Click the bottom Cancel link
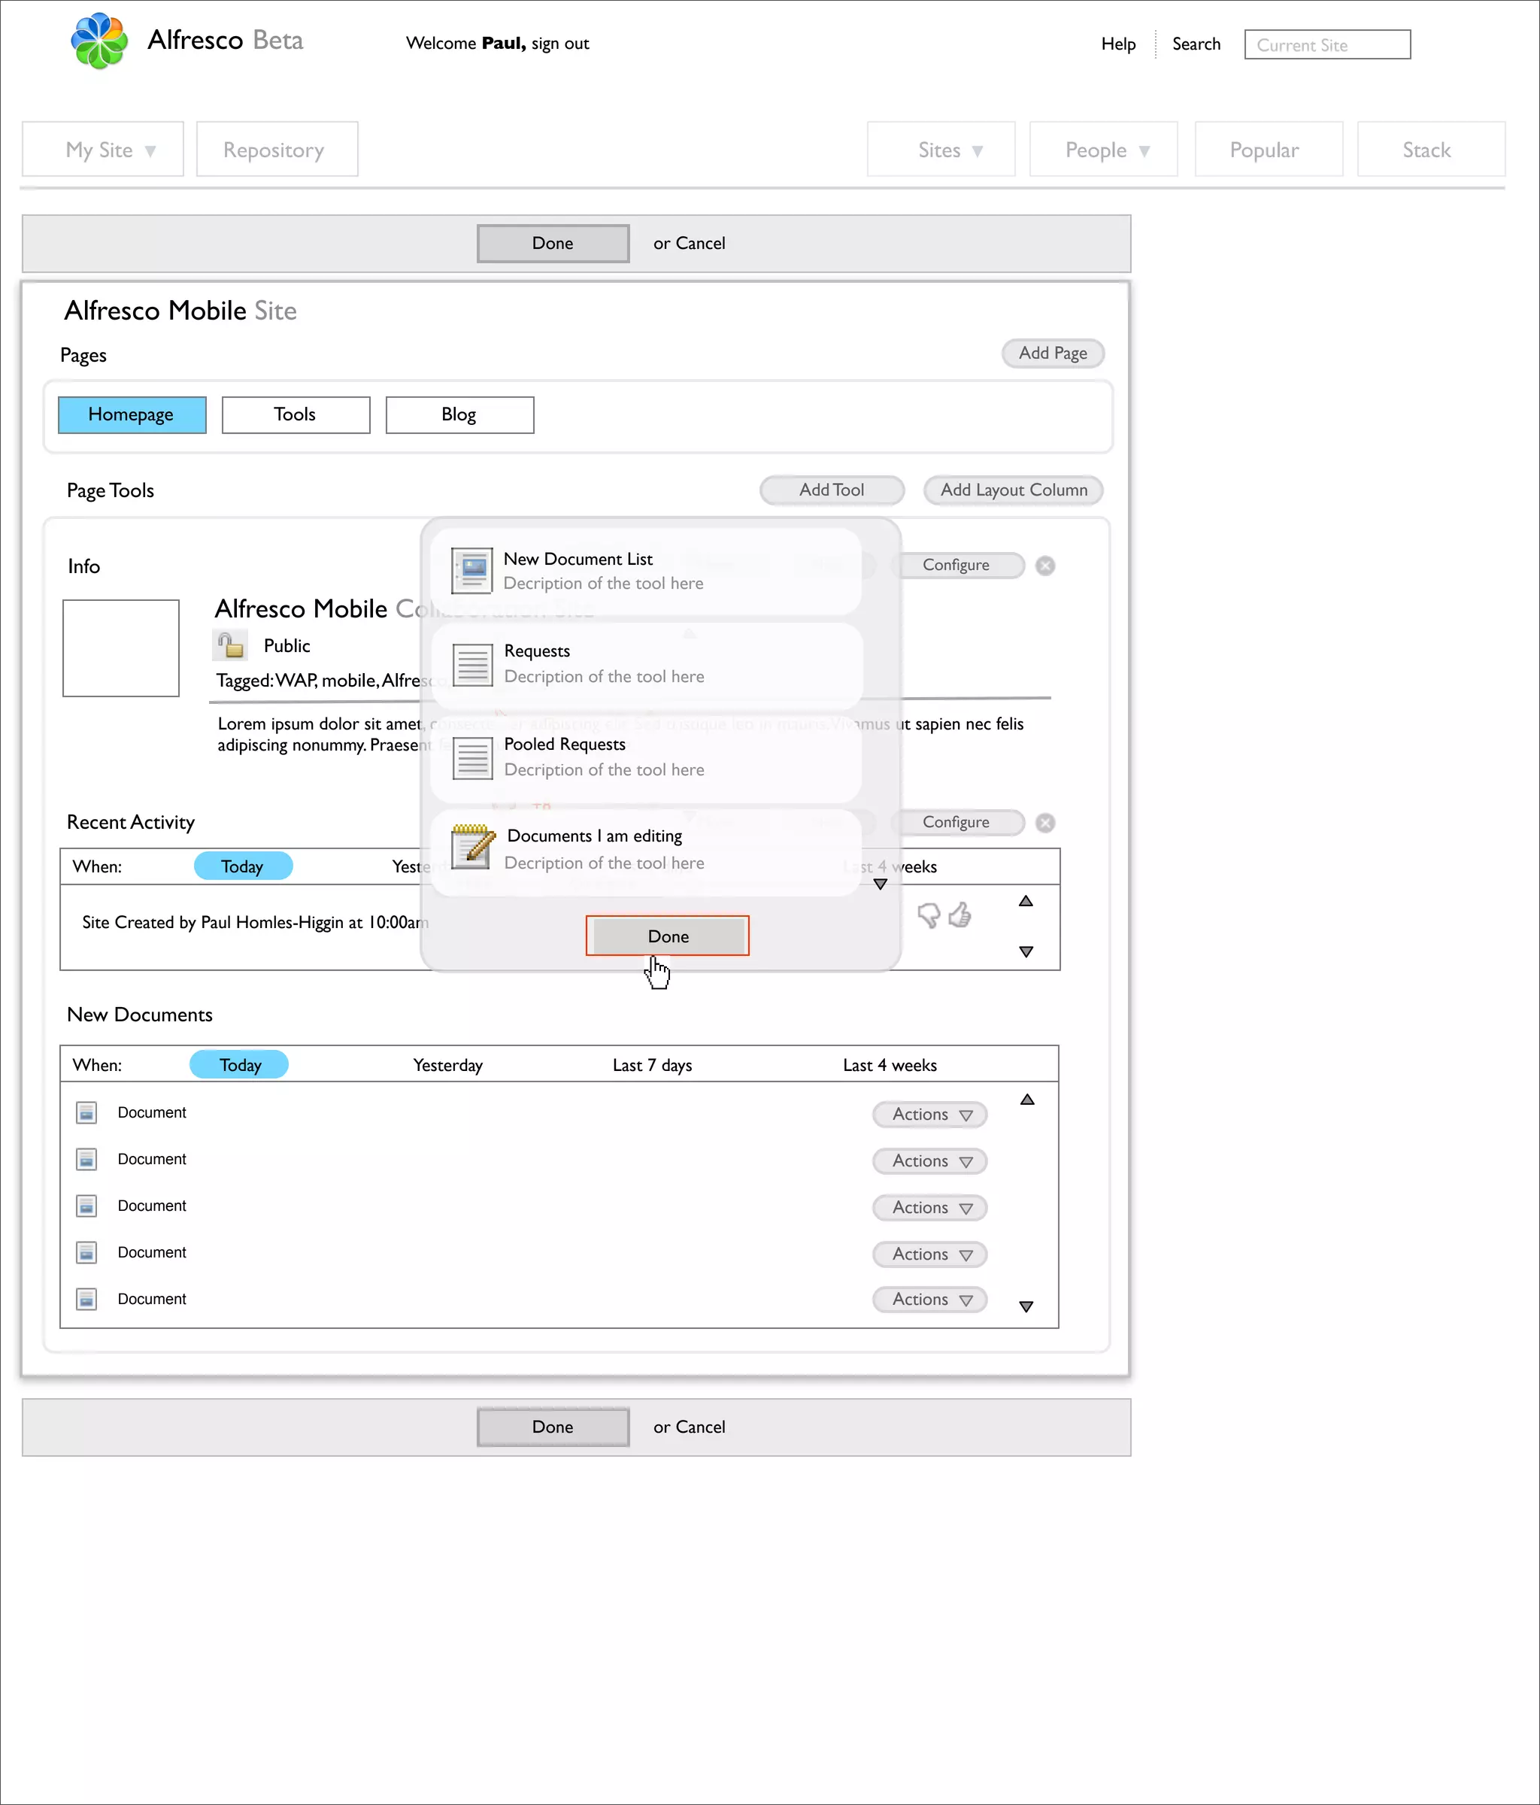 (701, 1427)
